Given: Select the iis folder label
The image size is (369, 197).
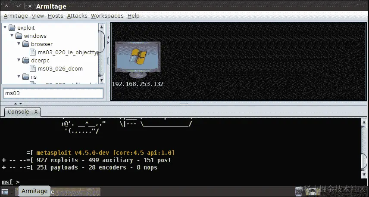Looking at the screenshot, I should (x=34, y=77).
